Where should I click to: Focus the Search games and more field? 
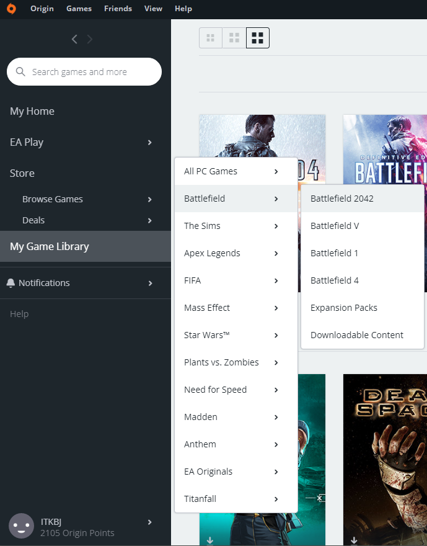coord(84,72)
